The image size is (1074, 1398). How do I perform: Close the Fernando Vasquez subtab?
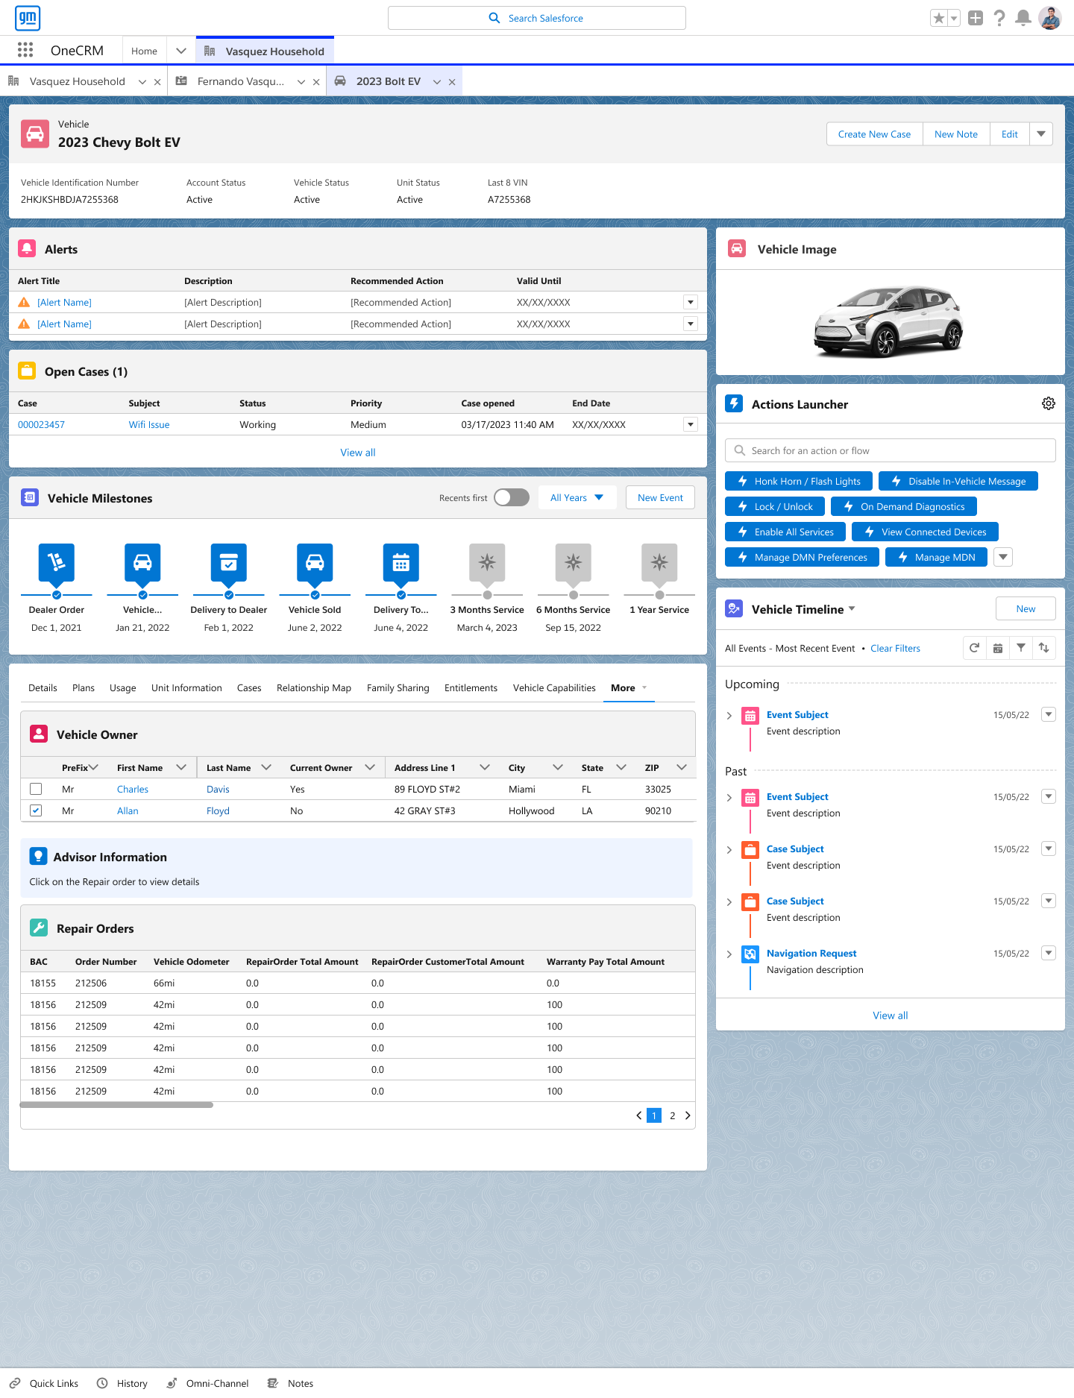316,82
